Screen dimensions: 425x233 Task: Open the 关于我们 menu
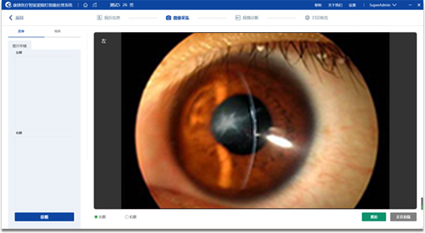coord(335,5)
